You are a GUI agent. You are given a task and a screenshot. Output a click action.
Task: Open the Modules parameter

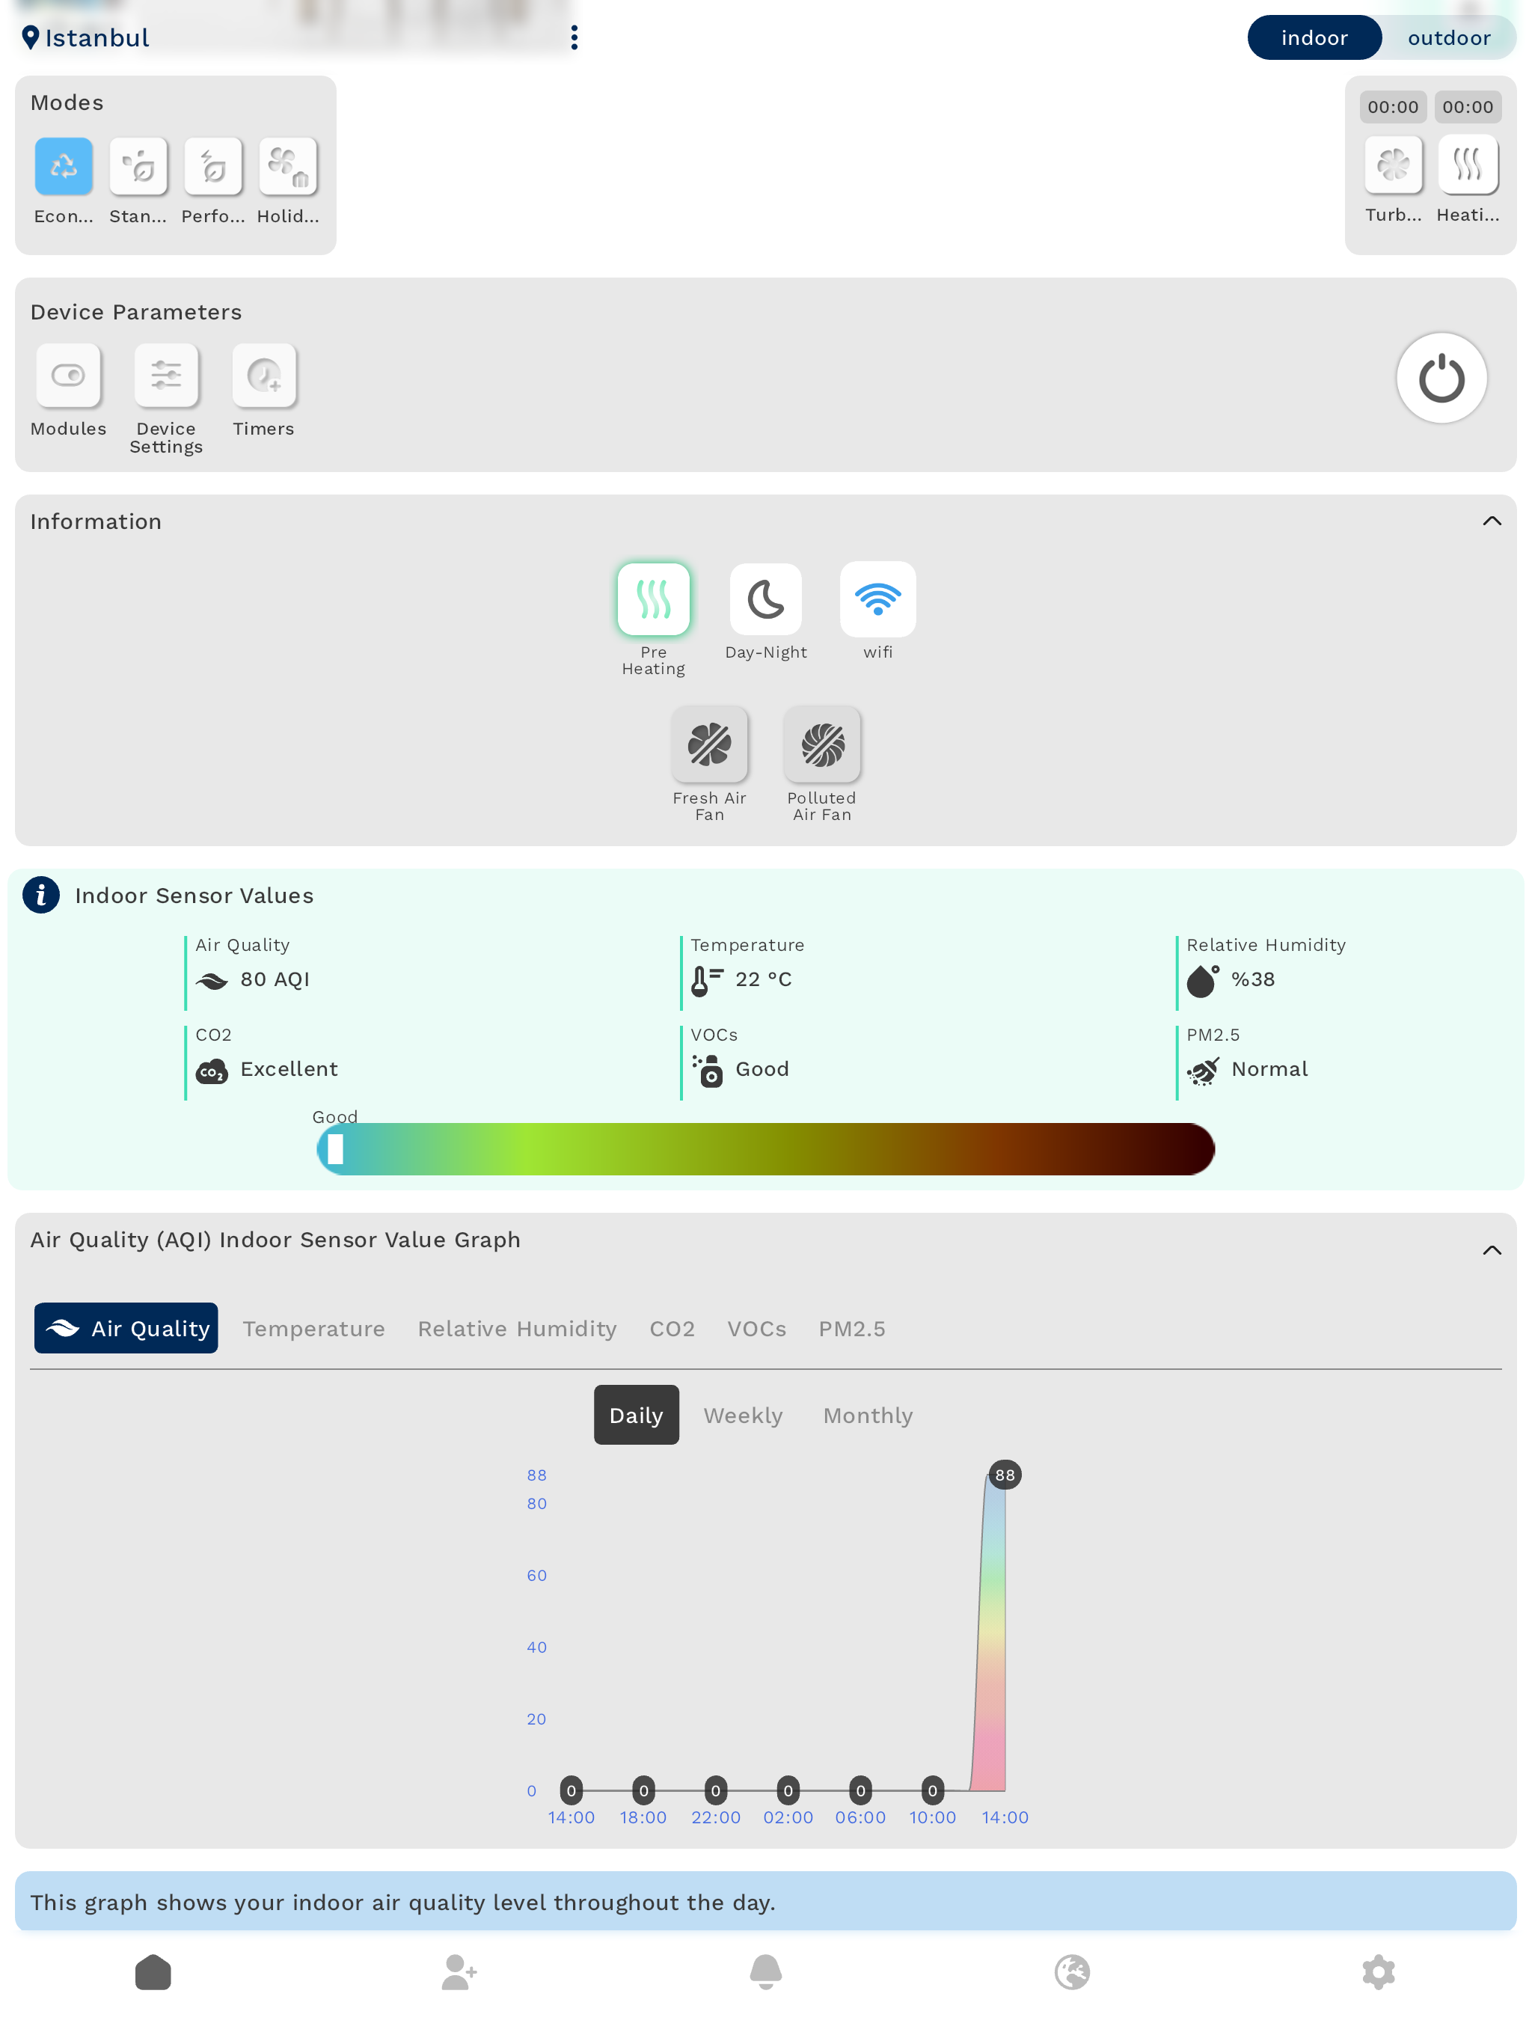68,375
